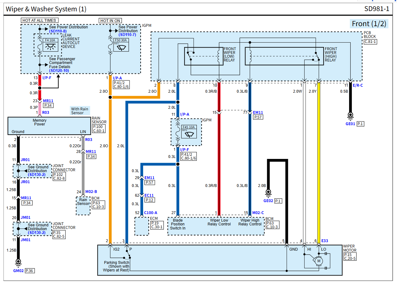The height and width of the screenshot is (285, 397).
Task: Click the HOT AT ALL TIMES box
Action: [x=39, y=20]
